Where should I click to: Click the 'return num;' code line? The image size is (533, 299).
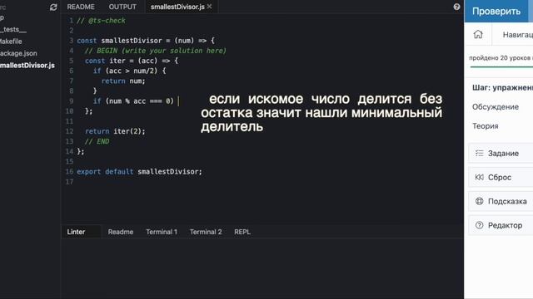tap(123, 81)
